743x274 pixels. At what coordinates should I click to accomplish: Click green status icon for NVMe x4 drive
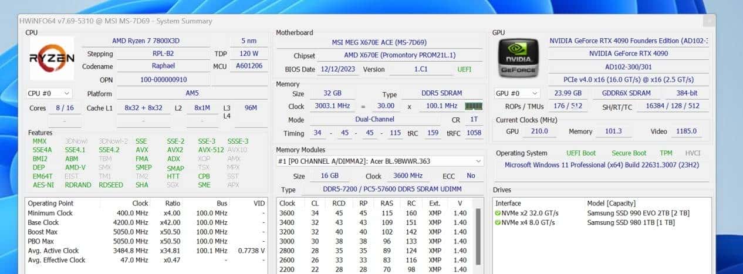click(498, 222)
